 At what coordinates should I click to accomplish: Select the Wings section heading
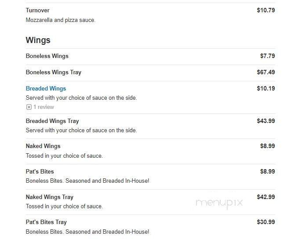click(x=38, y=40)
